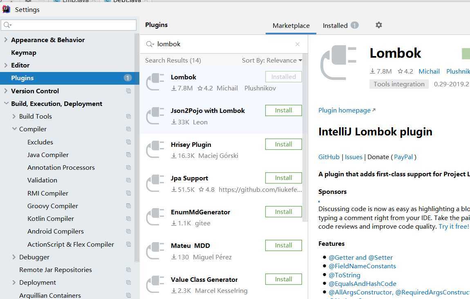Expand Appearance & Behavior settings
This screenshot has width=470, height=299.
[6, 40]
